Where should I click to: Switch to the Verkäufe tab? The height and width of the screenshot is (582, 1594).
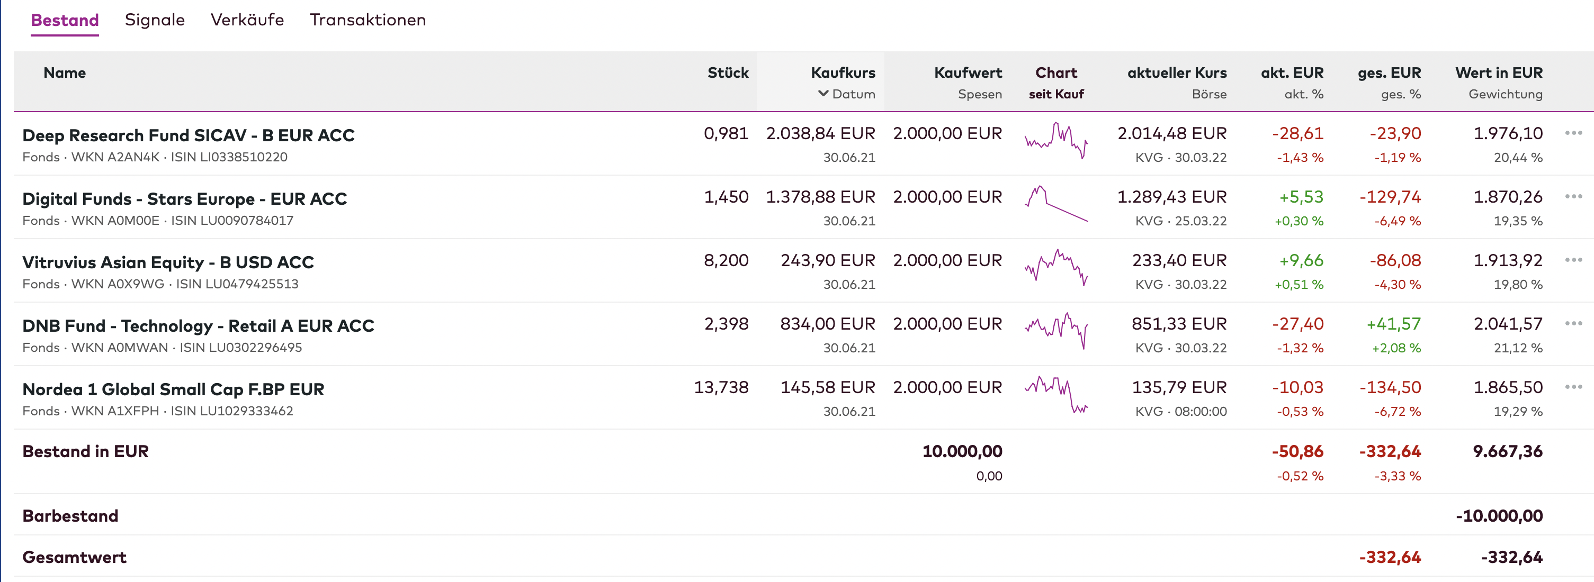(247, 20)
